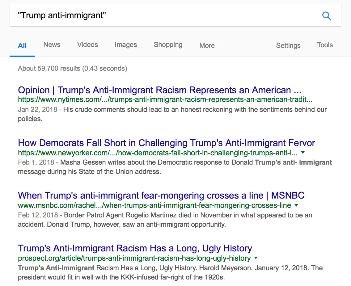The width and height of the screenshot is (351, 286).
Task: Click the blue search magnifier icon
Action: (327, 16)
